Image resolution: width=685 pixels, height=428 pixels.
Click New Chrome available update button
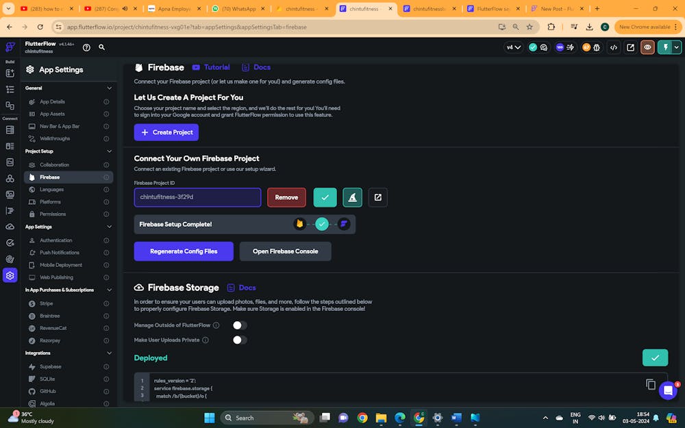click(x=648, y=27)
